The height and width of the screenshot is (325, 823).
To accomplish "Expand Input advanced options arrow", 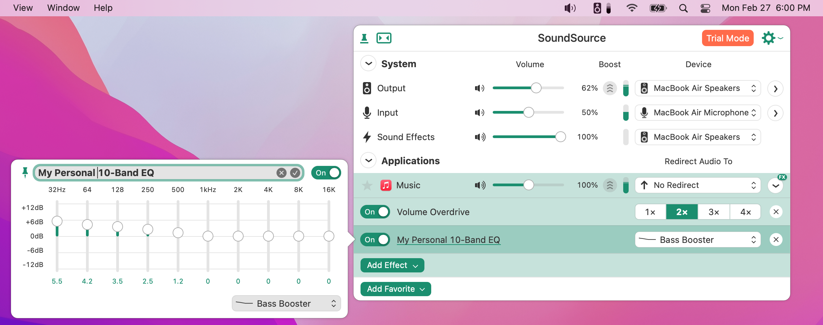I will click(775, 113).
